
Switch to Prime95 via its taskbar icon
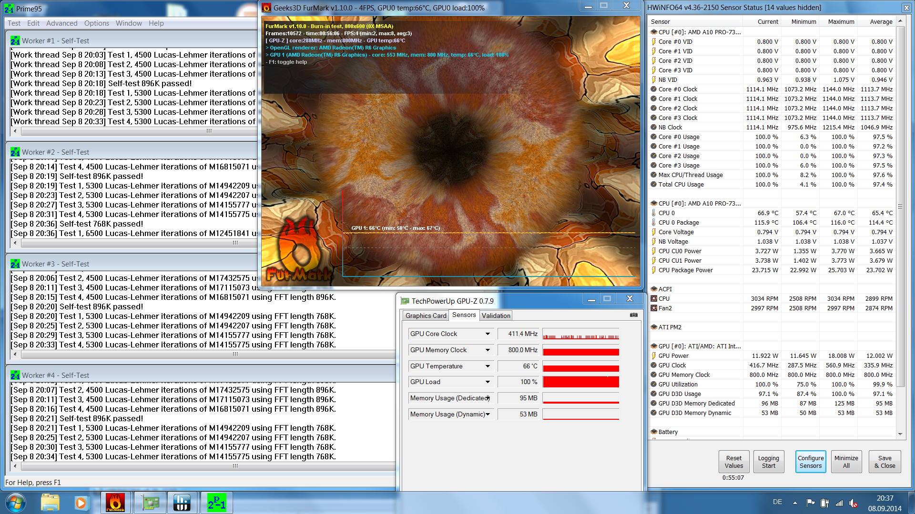click(216, 503)
